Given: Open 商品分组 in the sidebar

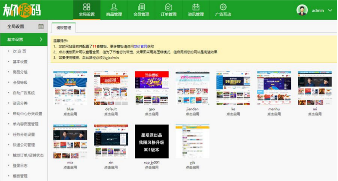Looking at the screenshot, I should pos(20,72).
